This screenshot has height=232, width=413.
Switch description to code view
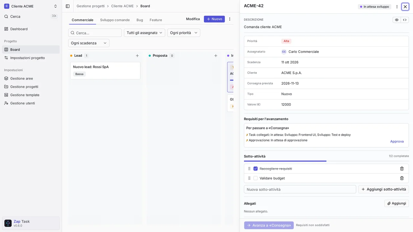point(405,20)
